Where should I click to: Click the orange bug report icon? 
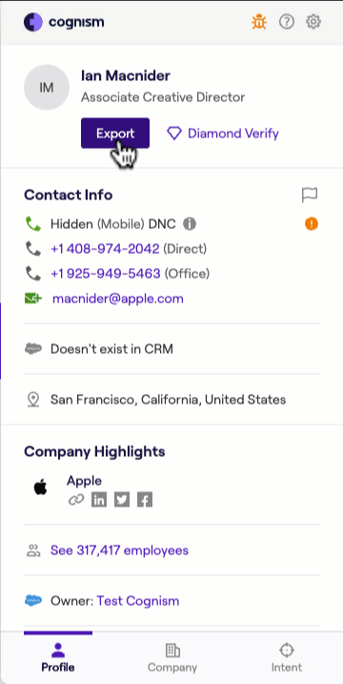259,22
